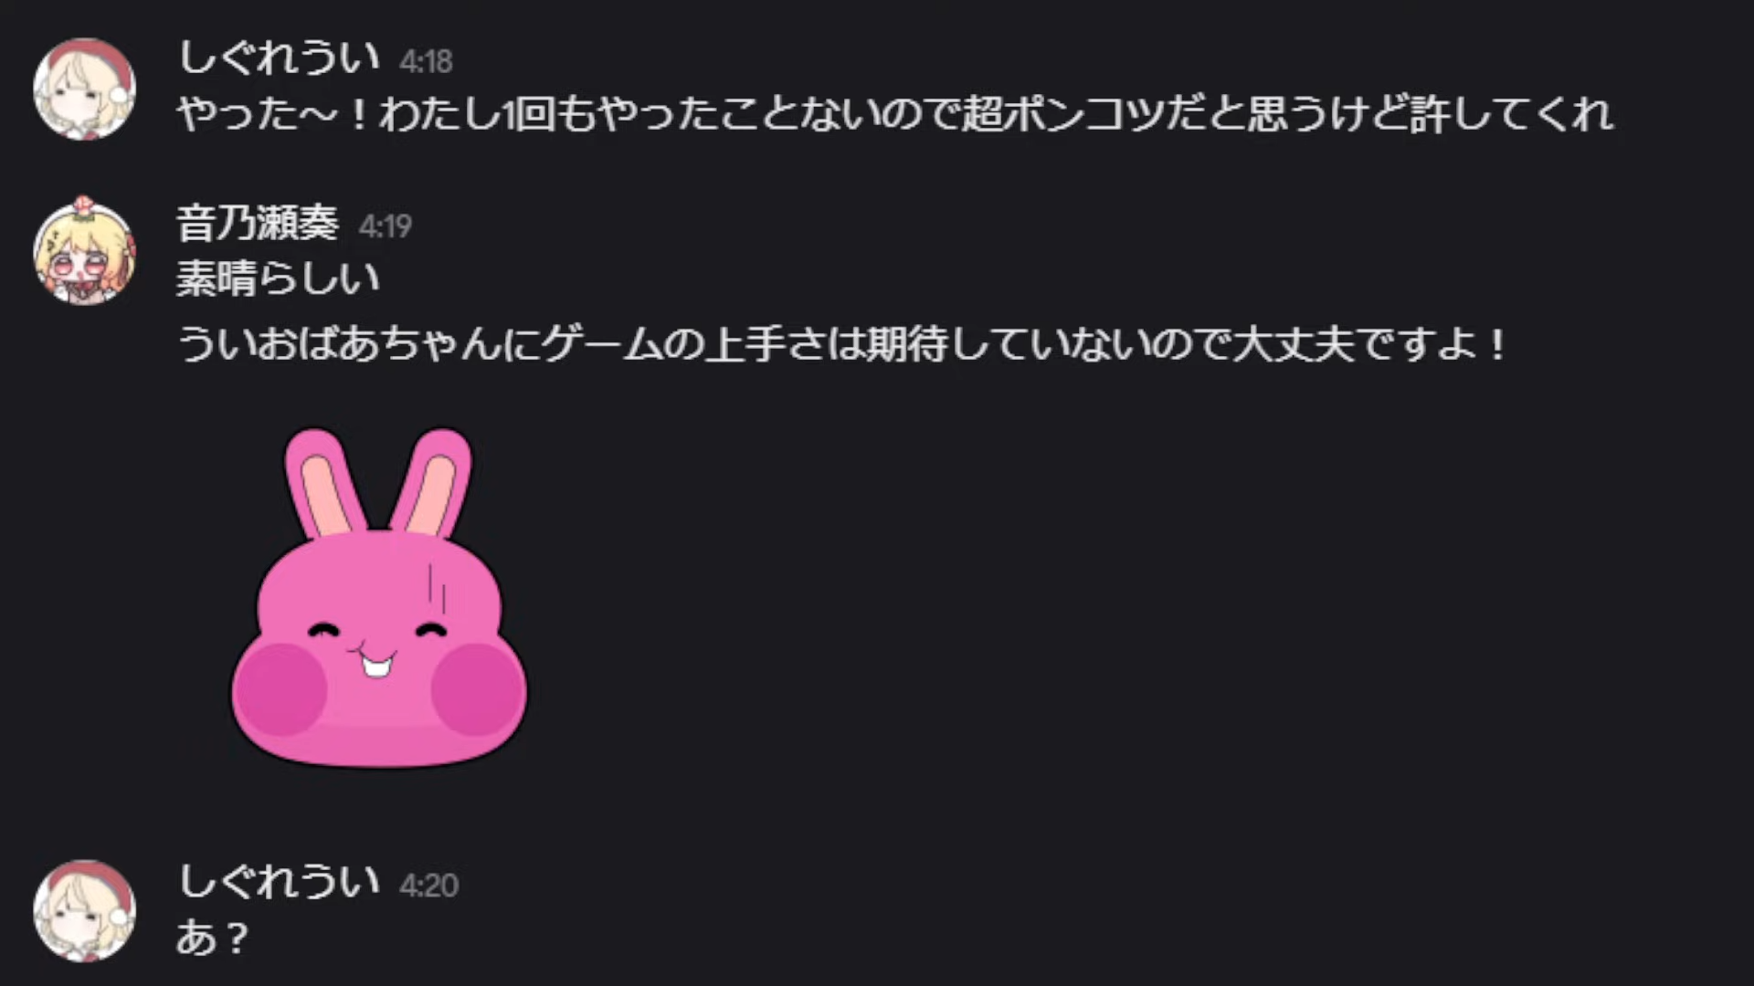Click 音乃瀬奏's blonde avatar picture

tap(84, 250)
